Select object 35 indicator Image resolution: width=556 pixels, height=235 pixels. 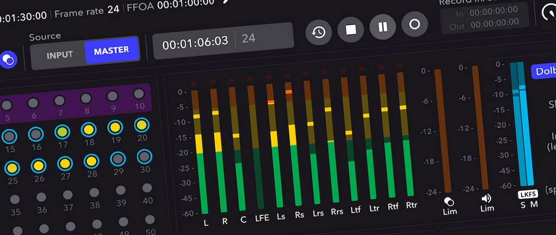[x=15, y=199]
